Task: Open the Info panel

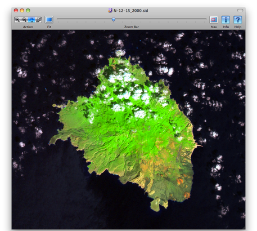Action: coord(226,20)
